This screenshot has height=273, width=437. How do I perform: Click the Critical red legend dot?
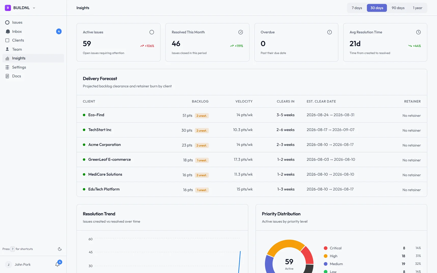pos(326,248)
